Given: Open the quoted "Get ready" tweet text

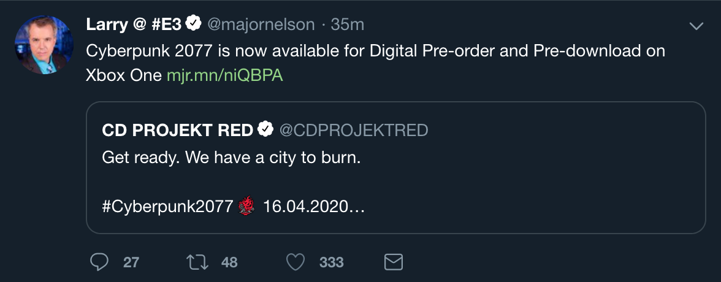Looking at the screenshot, I should pos(231,158).
